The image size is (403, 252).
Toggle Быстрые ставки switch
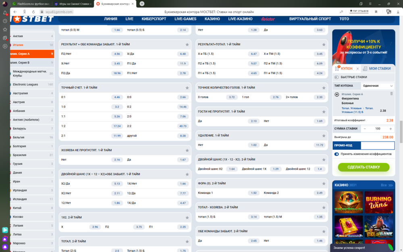(337, 77)
